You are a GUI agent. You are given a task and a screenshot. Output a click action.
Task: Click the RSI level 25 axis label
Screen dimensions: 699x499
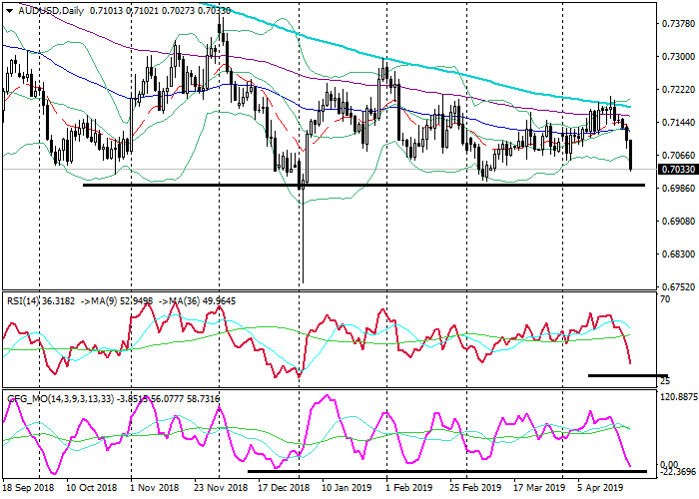[x=665, y=382]
